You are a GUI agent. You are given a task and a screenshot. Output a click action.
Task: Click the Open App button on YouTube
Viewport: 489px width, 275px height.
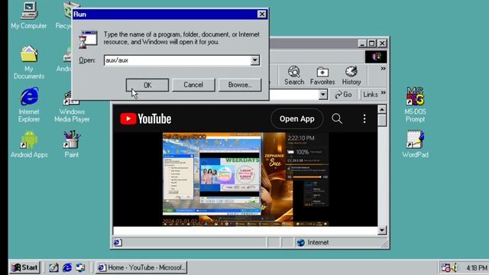click(x=297, y=119)
